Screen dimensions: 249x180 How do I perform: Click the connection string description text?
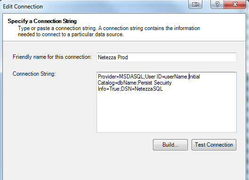pyautogui.click(x=109, y=31)
